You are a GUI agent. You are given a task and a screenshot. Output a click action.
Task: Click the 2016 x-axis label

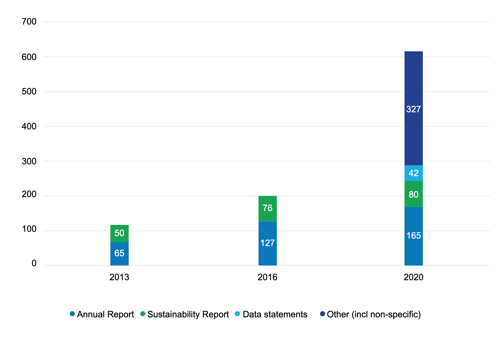click(x=267, y=277)
